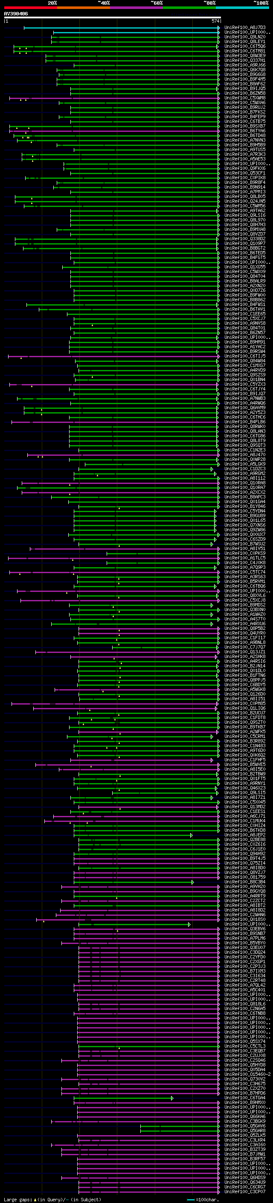The image size is (273, 1203).
Task: Select hit label UniRef100_Q3BXN0
Action: pyautogui.click(x=245, y=609)
